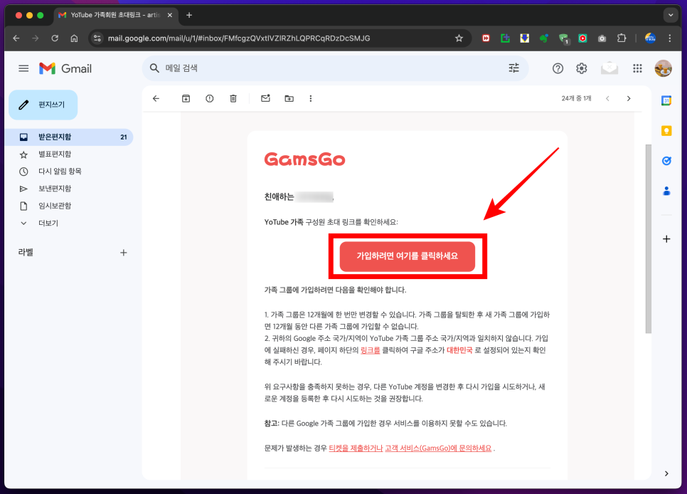Open tab search dropdown arrow
Image resolution: width=687 pixels, height=494 pixels.
tap(671, 15)
